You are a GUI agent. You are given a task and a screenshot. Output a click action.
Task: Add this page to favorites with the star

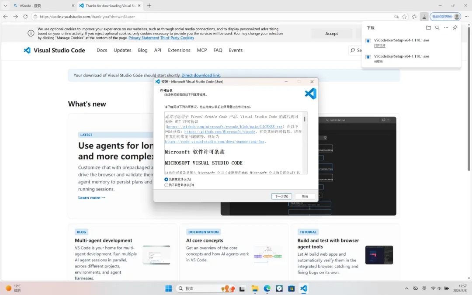coord(404,17)
